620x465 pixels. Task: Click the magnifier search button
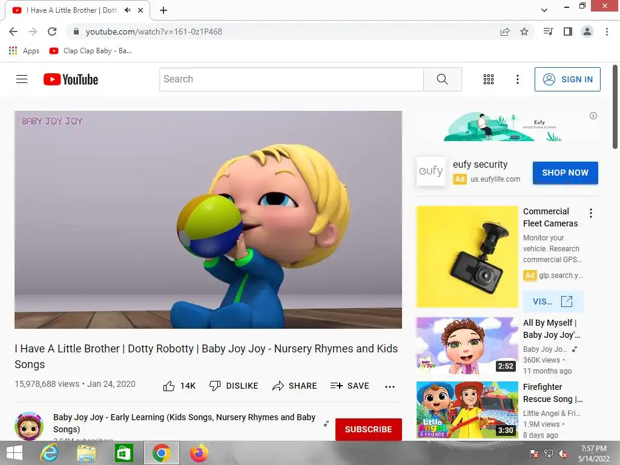tap(443, 79)
